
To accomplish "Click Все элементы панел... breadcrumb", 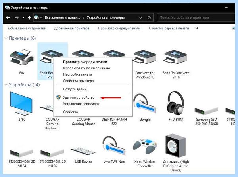I will [62, 17].
